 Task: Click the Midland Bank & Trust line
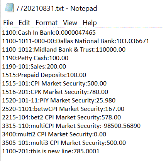[x=64, y=50]
